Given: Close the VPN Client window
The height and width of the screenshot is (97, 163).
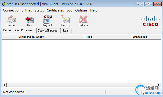Looking at the screenshot, I should click(x=157, y=4).
